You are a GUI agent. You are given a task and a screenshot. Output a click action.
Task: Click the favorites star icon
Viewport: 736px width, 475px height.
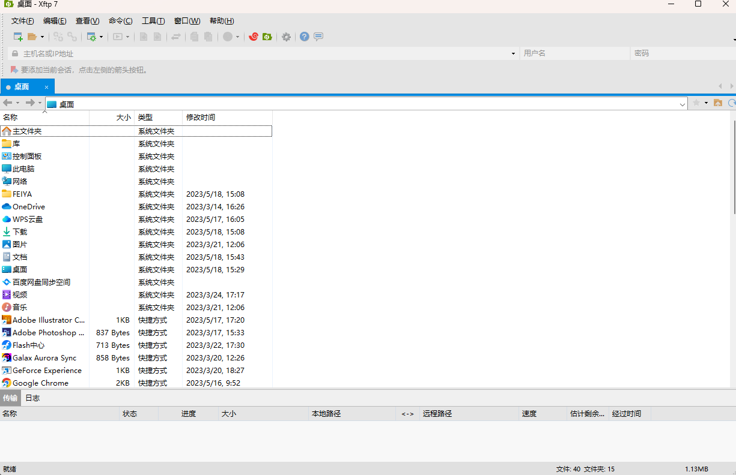(696, 103)
